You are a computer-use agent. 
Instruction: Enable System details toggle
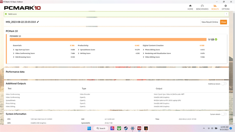(224, 114)
